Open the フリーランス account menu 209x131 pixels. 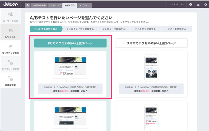(x=176, y=4)
